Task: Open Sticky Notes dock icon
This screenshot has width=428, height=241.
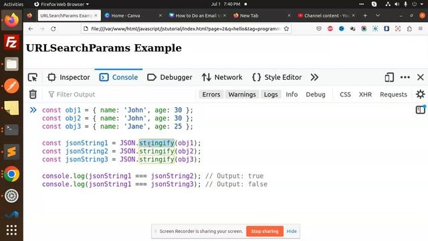Action: (x=11, y=108)
